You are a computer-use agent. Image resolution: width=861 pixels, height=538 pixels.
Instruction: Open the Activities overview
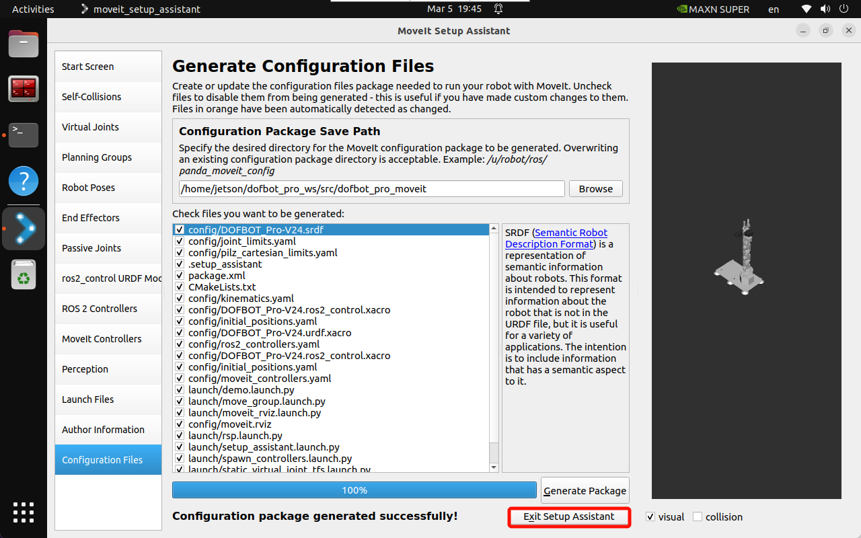pos(33,9)
